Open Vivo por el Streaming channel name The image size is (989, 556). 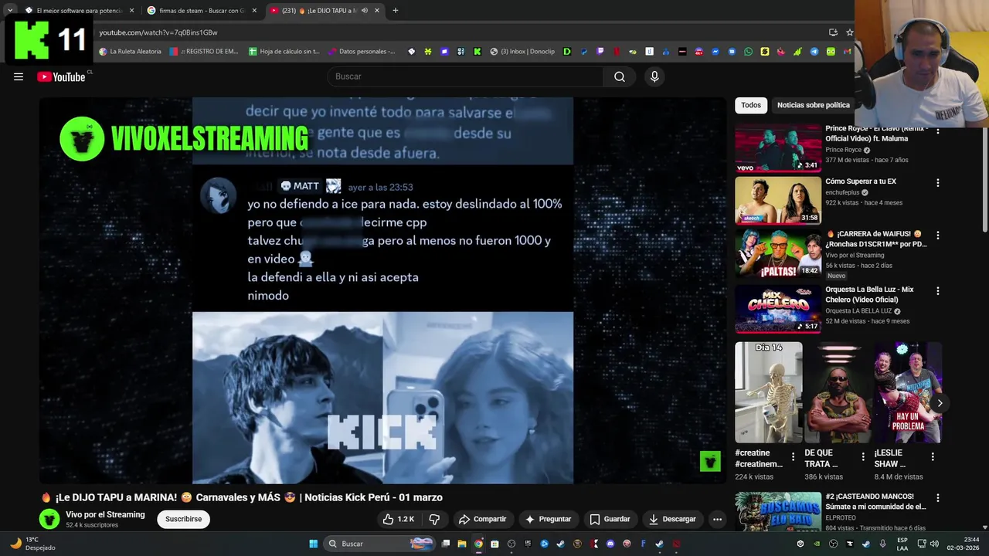click(105, 514)
